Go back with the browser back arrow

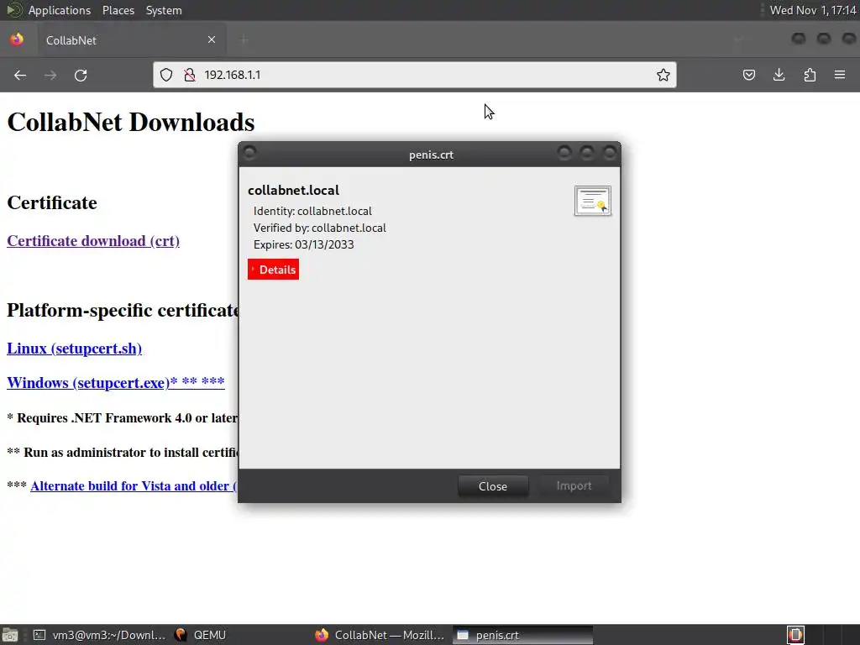coord(20,75)
